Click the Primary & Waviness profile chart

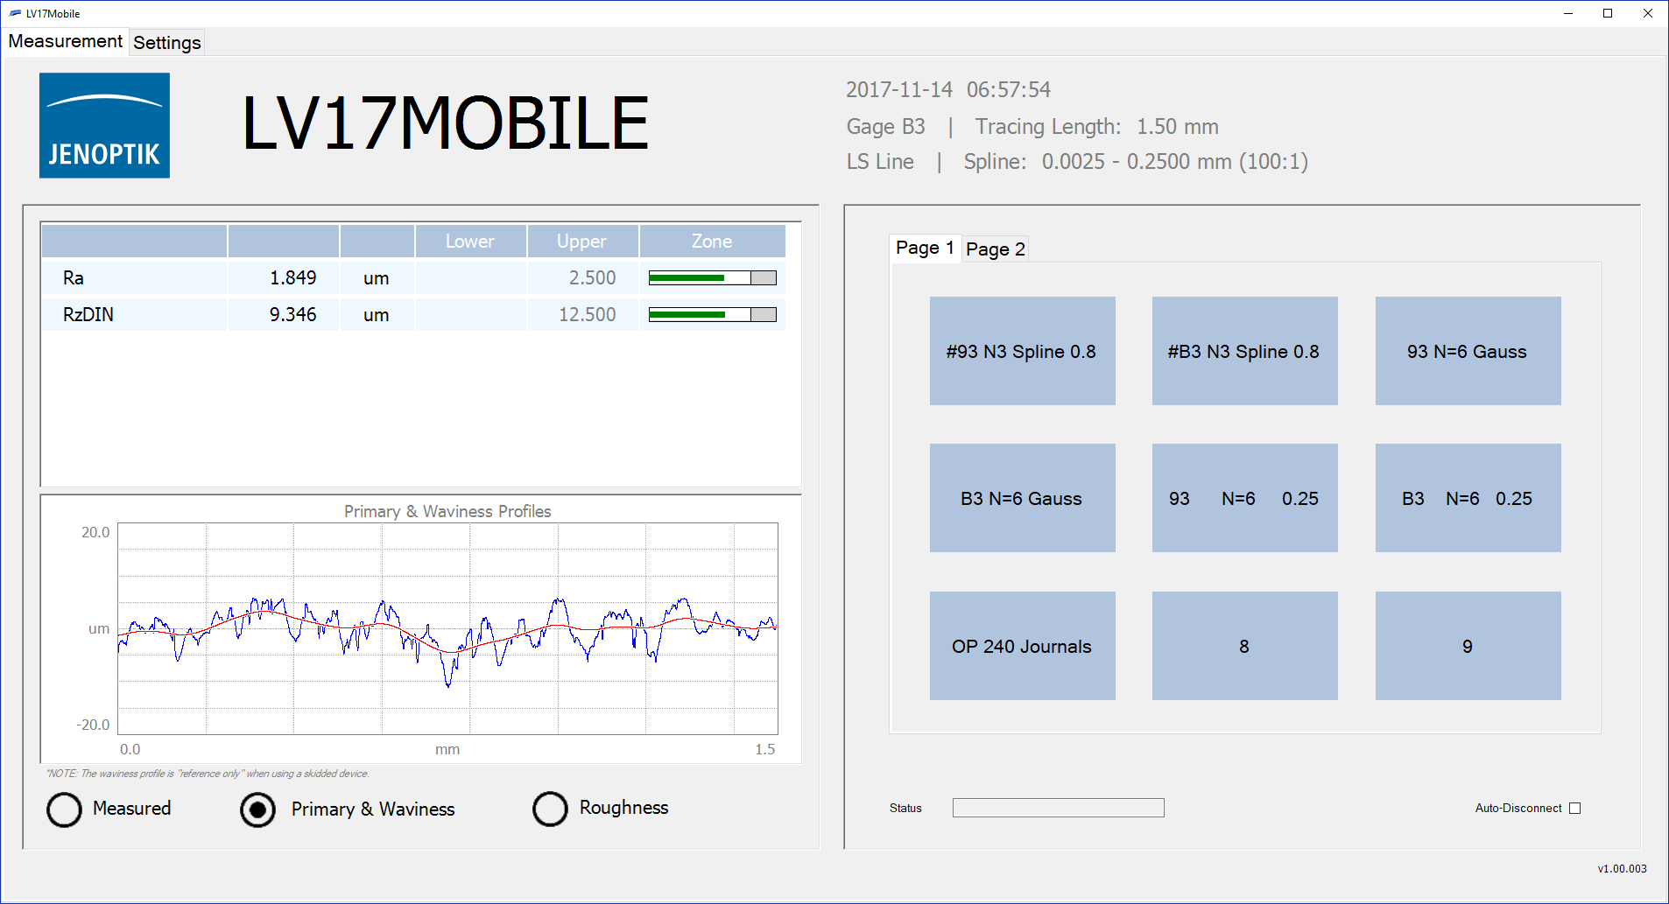pos(447,628)
